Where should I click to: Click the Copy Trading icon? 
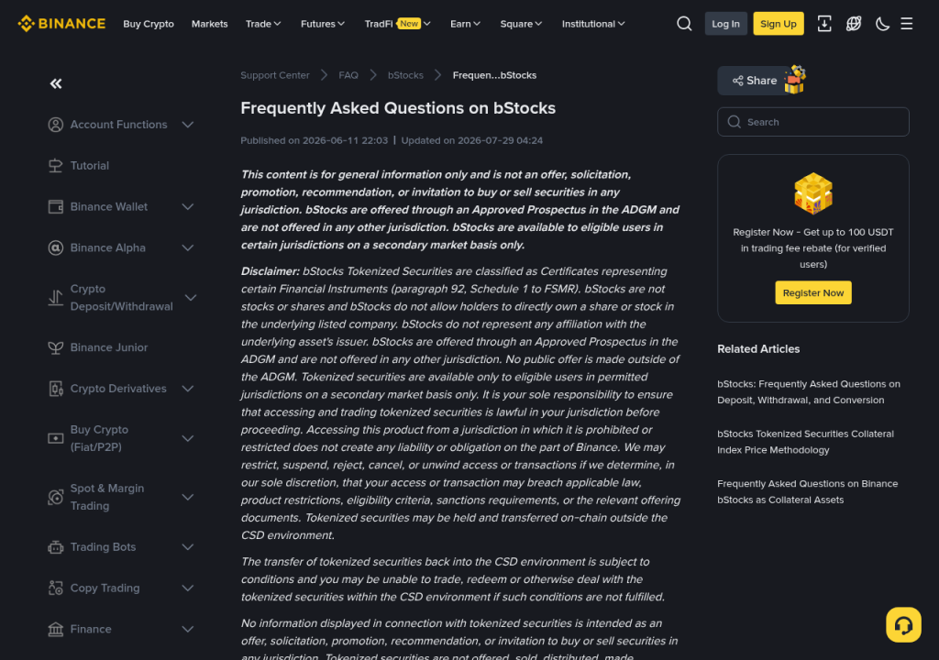pyautogui.click(x=56, y=588)
